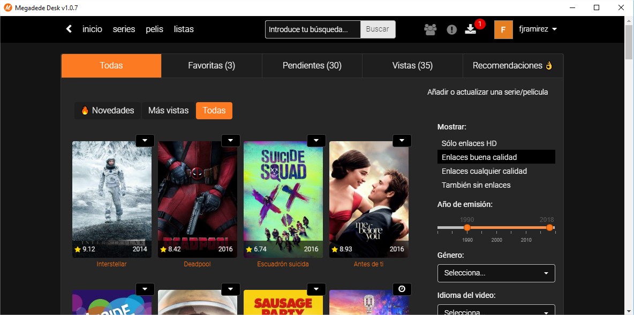Image resolution: width=634 pixels, height=315 pixels.
Task: Switch to Pendientes (30) tab
Action: point(312,65)
